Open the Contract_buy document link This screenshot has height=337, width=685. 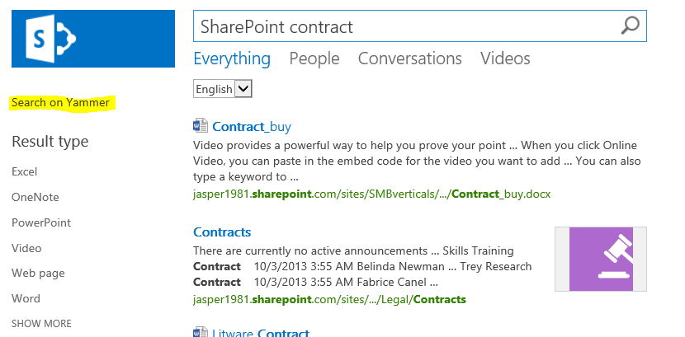pyautogui.click(x=252, y=127)
